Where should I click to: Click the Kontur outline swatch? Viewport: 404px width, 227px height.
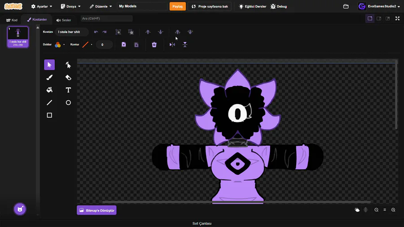(x=85, y=44)
